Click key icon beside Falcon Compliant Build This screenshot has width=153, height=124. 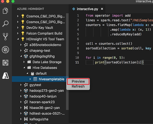click(23, 33)
